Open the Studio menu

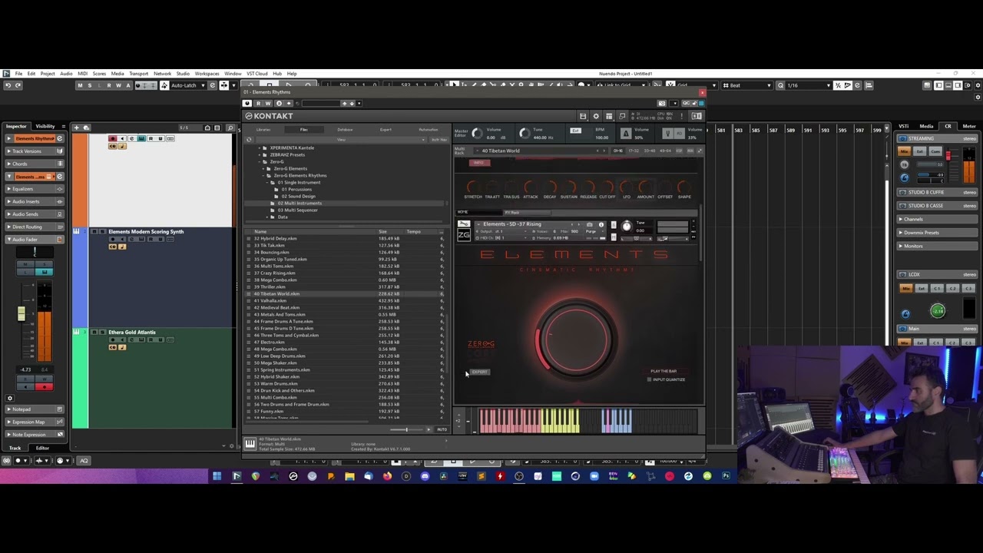coord(183,74)
